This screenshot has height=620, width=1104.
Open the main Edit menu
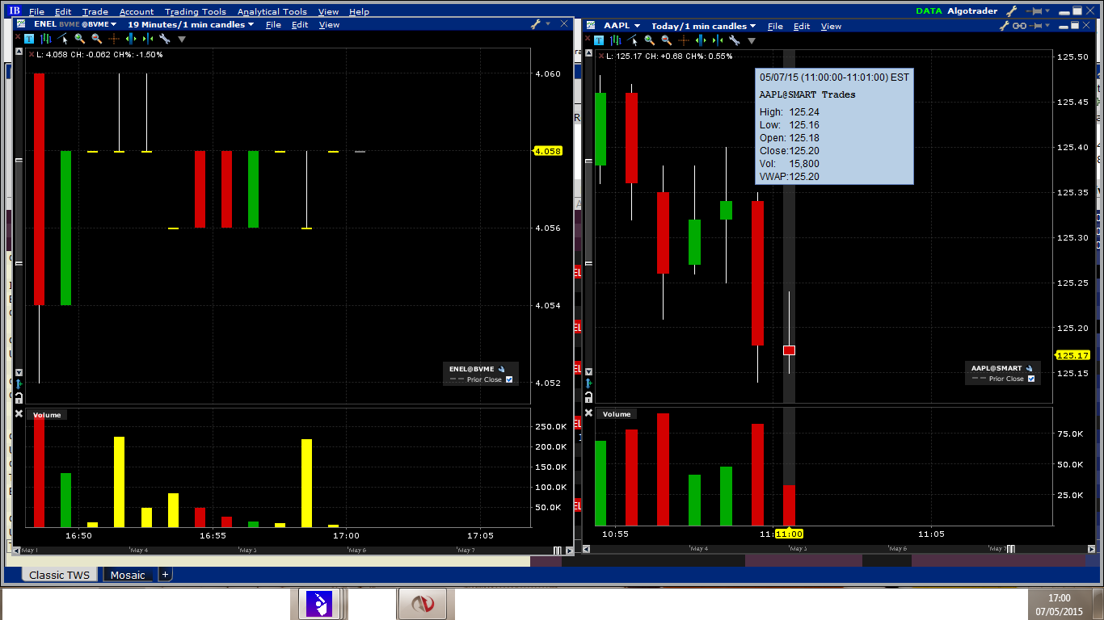tap(63, 12)
